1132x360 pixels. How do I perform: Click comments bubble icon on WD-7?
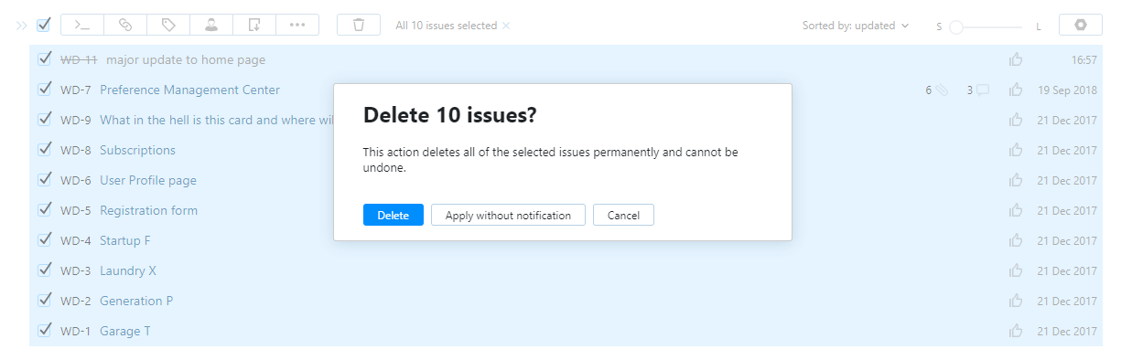pos(983,90)
